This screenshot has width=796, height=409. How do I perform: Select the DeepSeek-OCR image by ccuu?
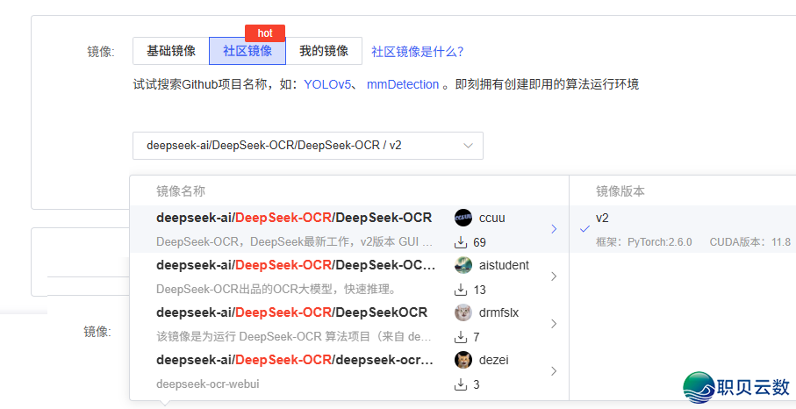coord(349,229)
